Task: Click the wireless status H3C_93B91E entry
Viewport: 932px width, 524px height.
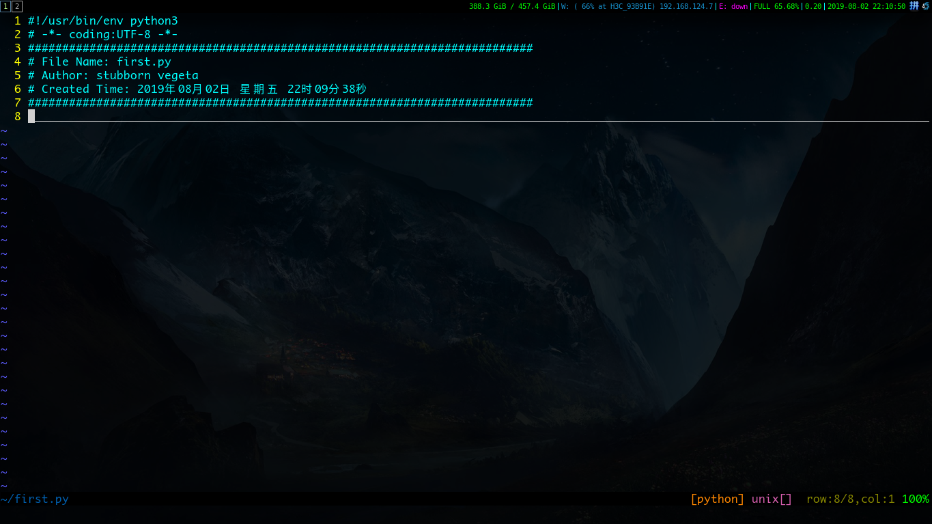Action: [637, 6]
